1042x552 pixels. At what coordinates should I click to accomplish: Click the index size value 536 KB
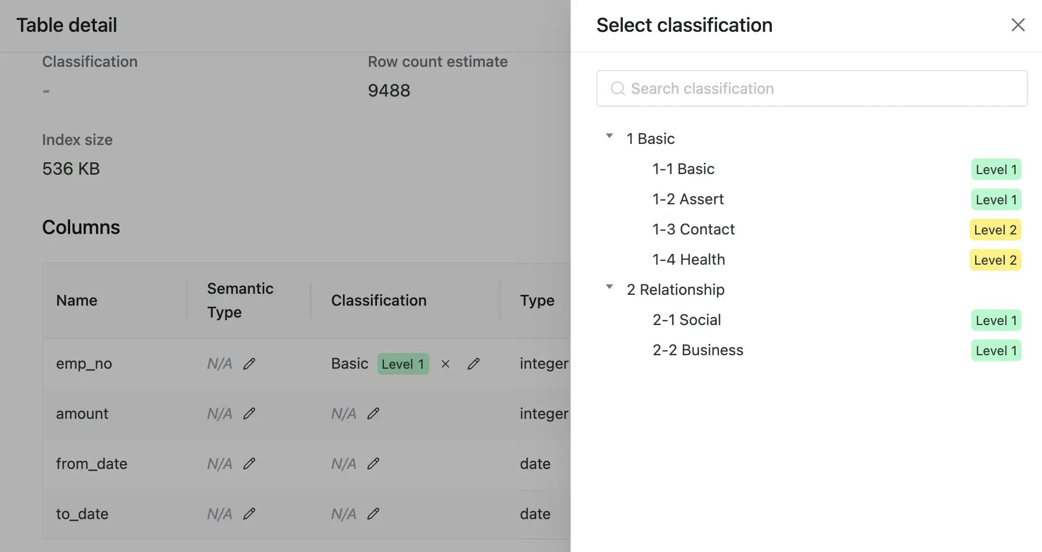coord(71,169)
